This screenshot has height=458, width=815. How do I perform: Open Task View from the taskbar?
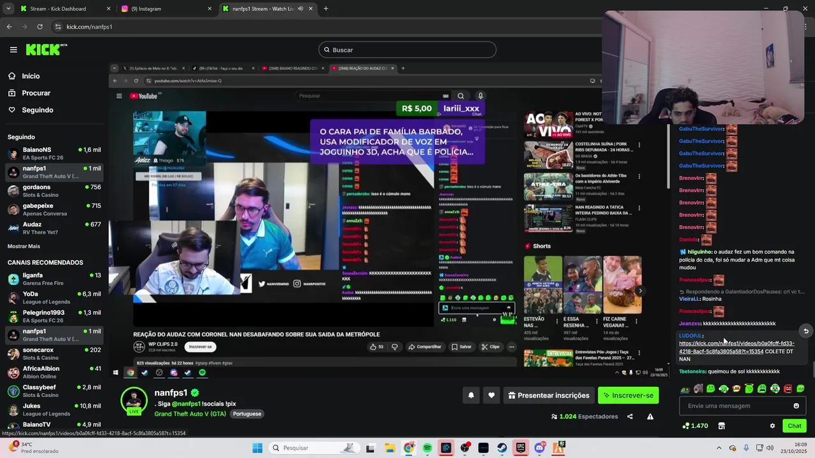(371, 448)
